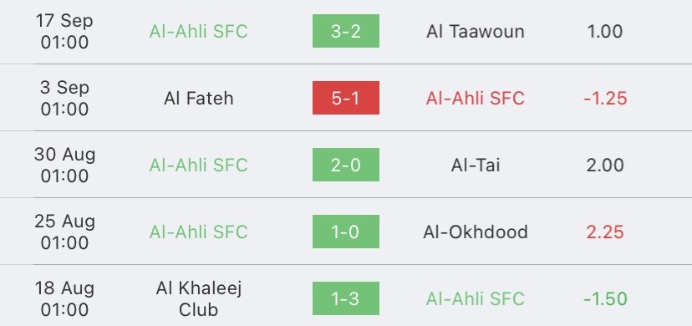Select the red -1.25 handicap value
Screen dimensions: 692x326
click(x=605, y=98)
